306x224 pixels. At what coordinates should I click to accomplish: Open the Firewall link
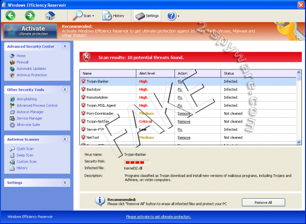[22, 62]
